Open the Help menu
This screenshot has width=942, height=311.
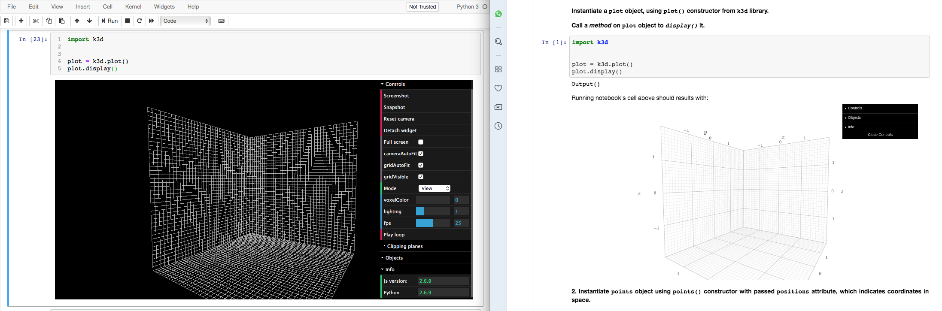[193, 6]
